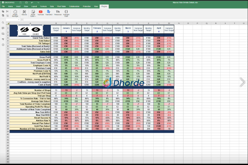
Task: Select the January header cell
Action: tap(66, 30)
